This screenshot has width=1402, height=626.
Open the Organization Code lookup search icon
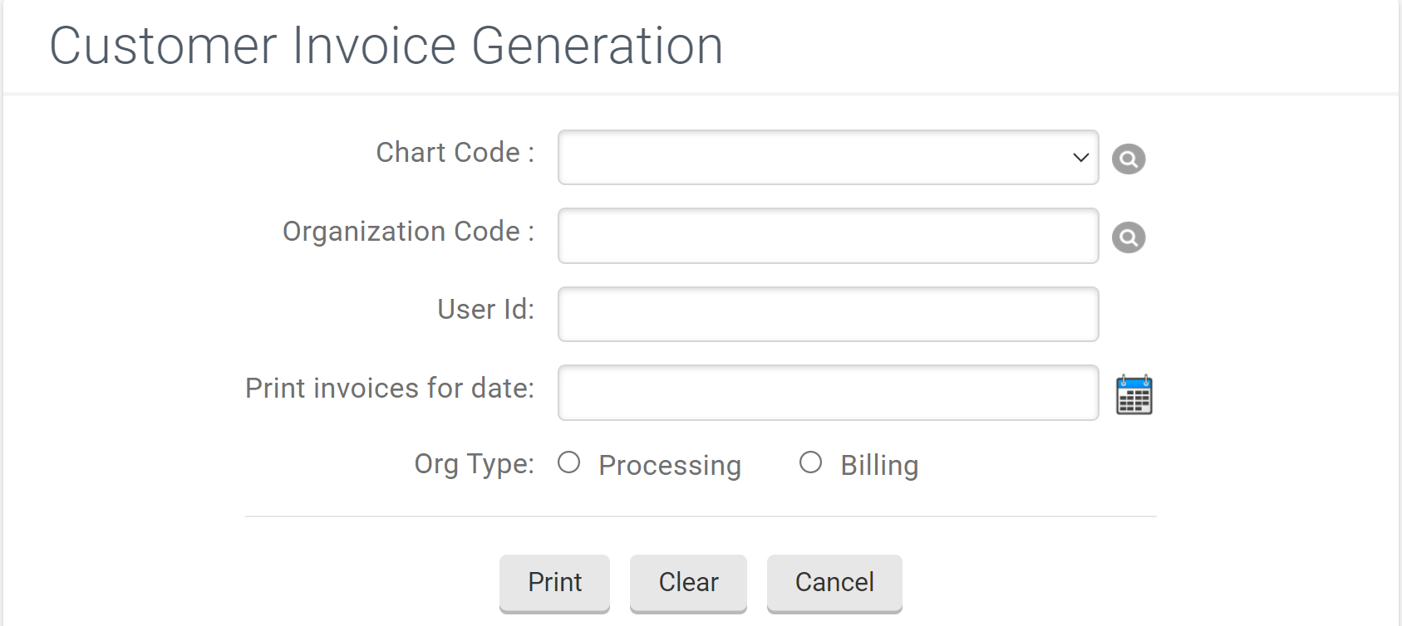(1129, 237)
